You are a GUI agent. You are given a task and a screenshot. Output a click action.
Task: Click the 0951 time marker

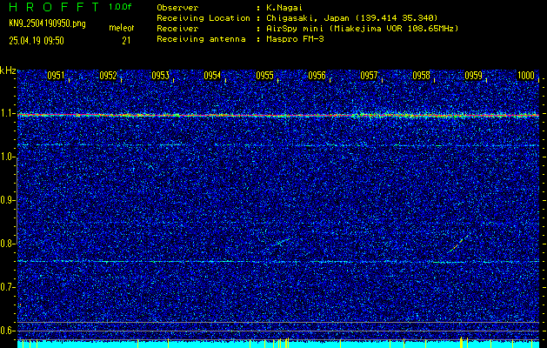tap(56, 76)
